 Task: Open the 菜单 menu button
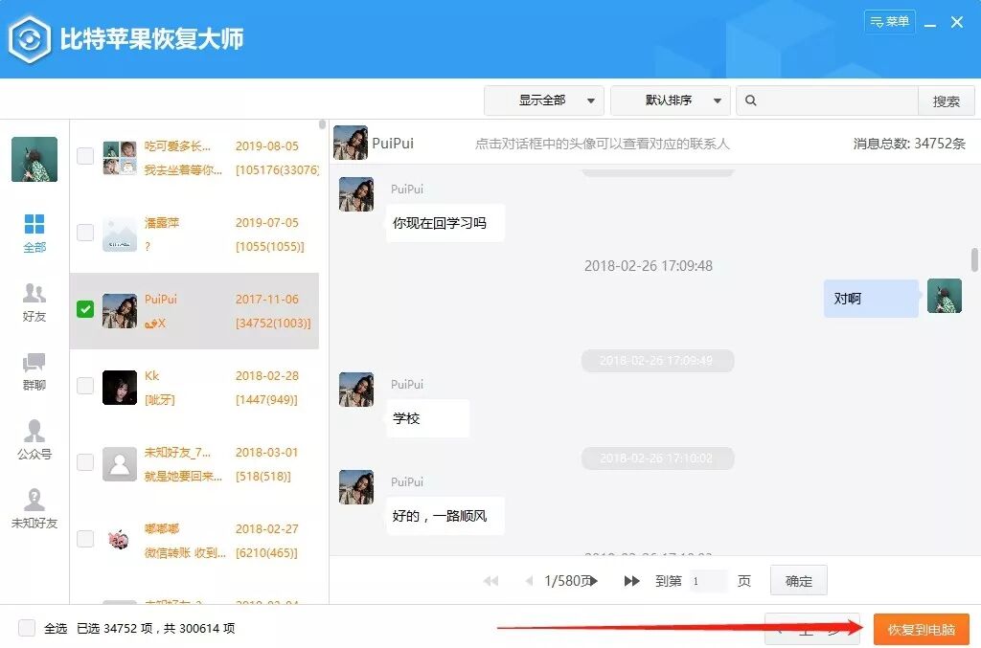(x=889, y=22)
